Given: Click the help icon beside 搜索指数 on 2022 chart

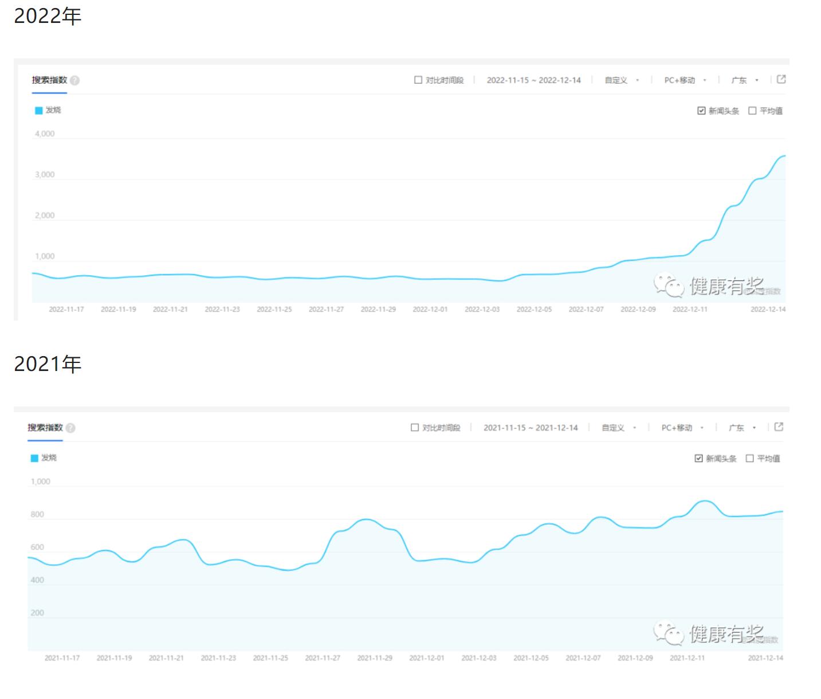Looking at the screenshot, I should [x=76, y=80].
